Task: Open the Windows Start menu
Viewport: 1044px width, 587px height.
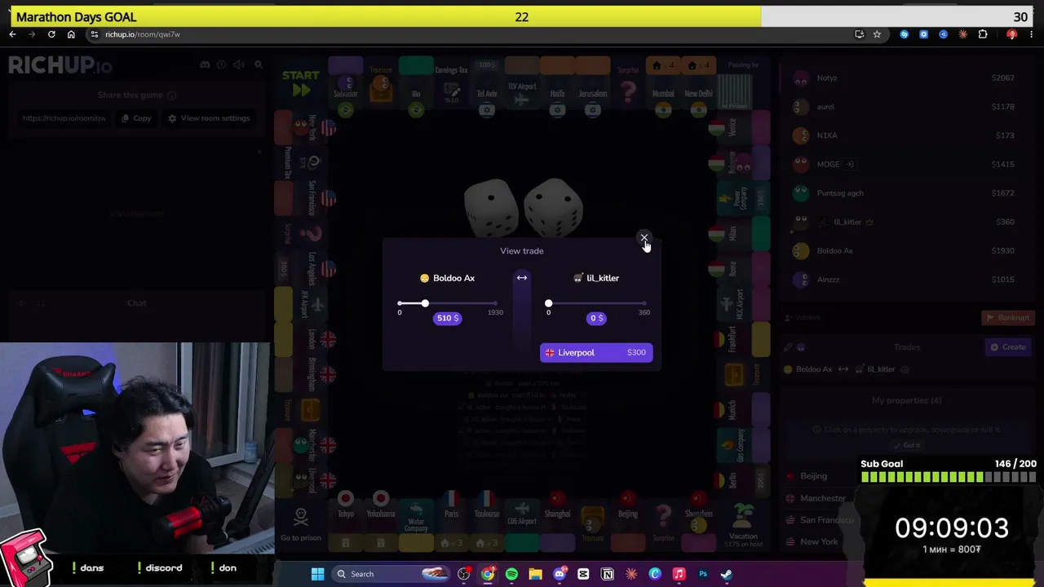Action: (x=318, y=574)
